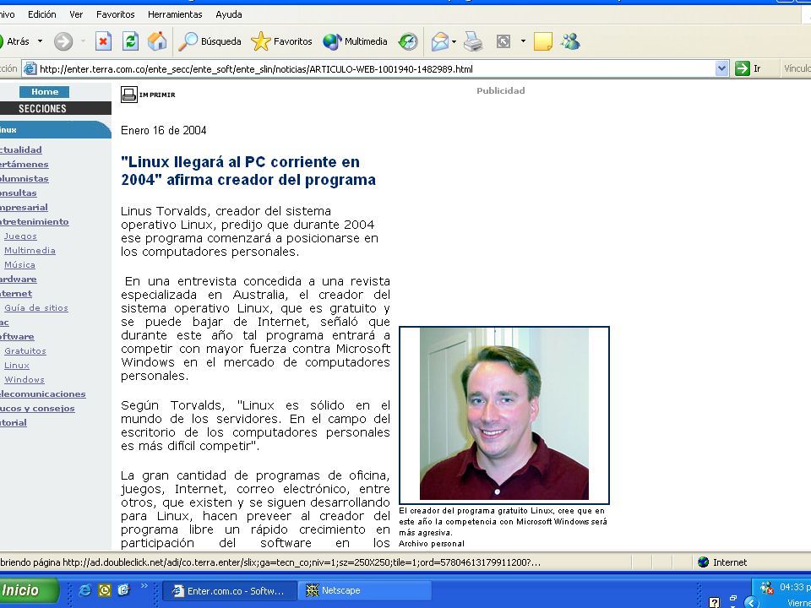811x608 pixels.
Task: Expand the Mail button dropdown arrow
Action: (x=454, y=41)
